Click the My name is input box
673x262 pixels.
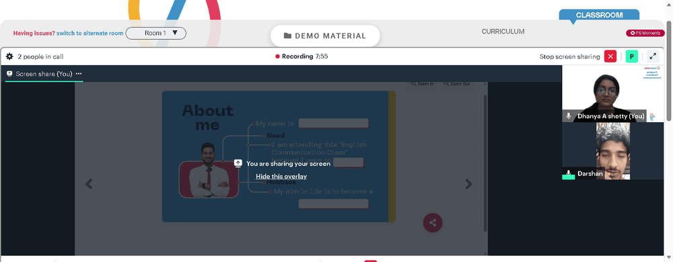[x=334, y=124]
